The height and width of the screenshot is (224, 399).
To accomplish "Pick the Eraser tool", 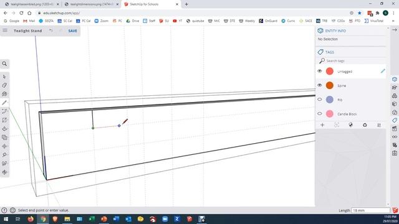I will click(x=4, y=85).
